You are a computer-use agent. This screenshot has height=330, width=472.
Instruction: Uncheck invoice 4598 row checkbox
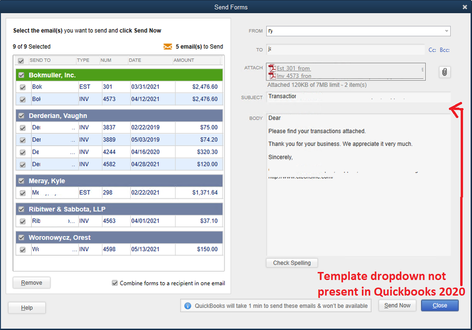(x=23, y=250)
